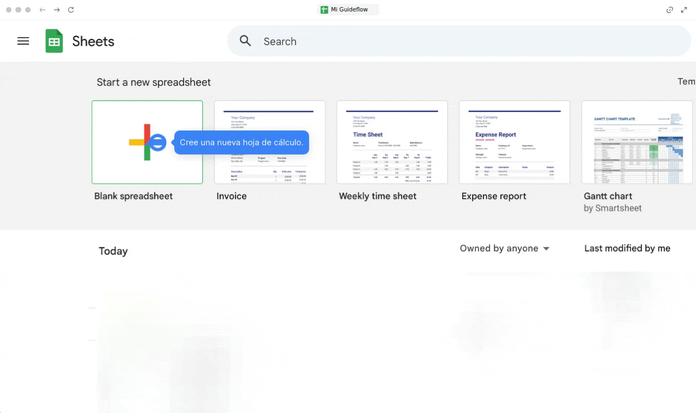Screen dimensions: 696x413
Task: Click the copy link icon
Action: [669, 10]
